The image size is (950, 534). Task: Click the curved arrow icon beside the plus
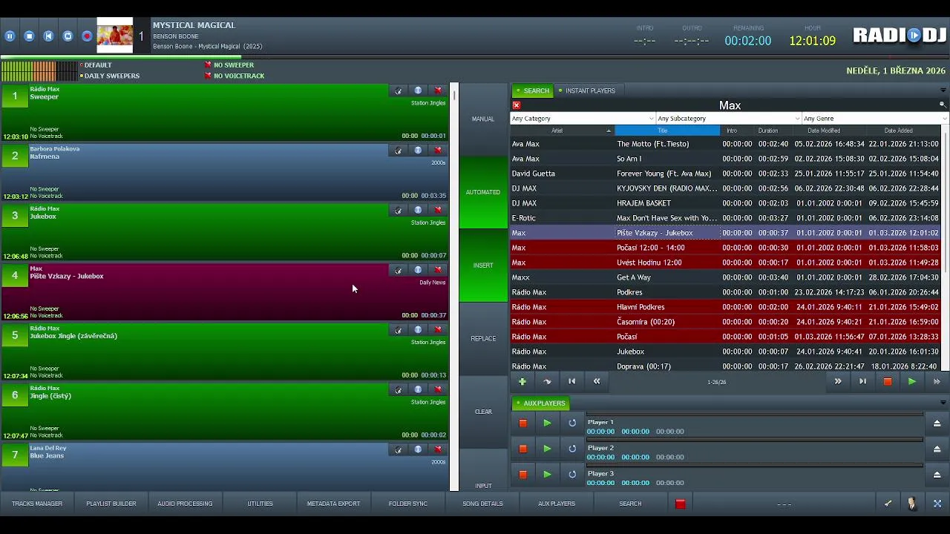click(x=547, y=381)
